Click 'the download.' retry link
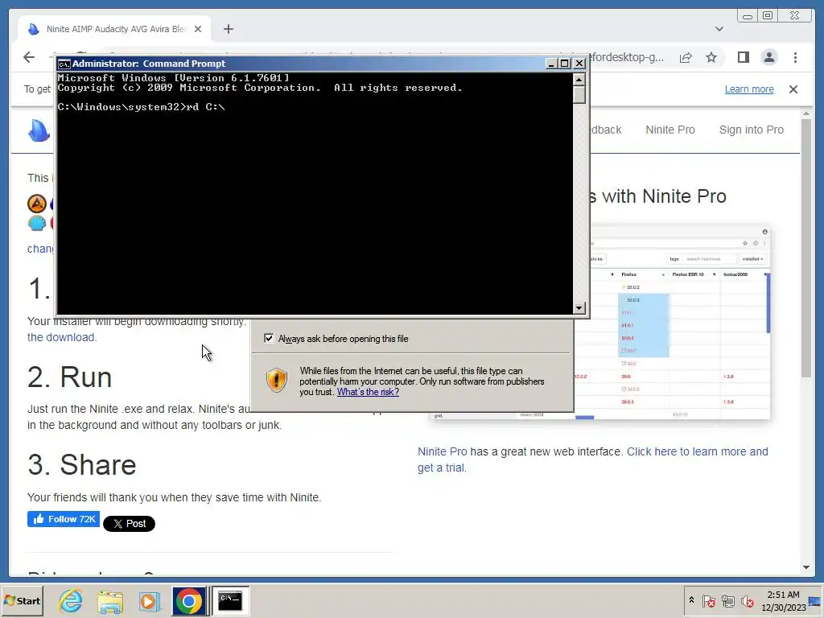This screenshot has width=824, height=618. 62,337
